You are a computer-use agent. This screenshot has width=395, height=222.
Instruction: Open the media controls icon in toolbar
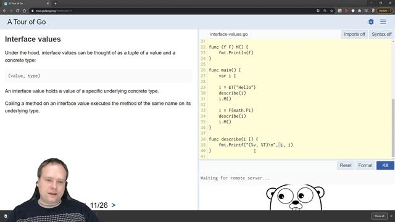366,11
